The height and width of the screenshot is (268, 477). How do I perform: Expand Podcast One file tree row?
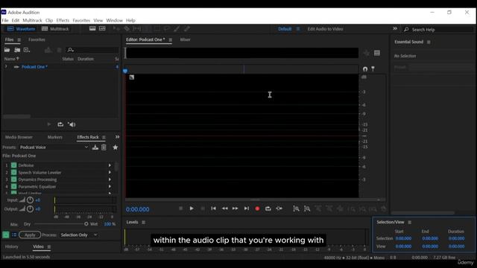point(6,66)
